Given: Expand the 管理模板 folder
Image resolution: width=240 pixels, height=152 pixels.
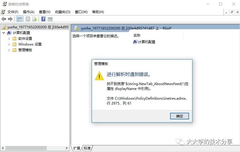Looking at the screenshot, I should click(9, 50).
